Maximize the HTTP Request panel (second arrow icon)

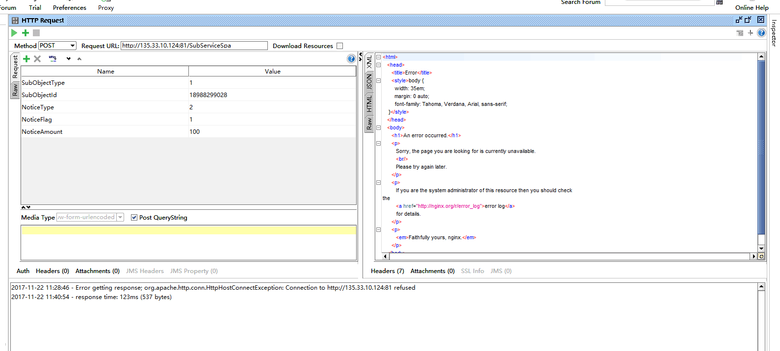point(748,20)
